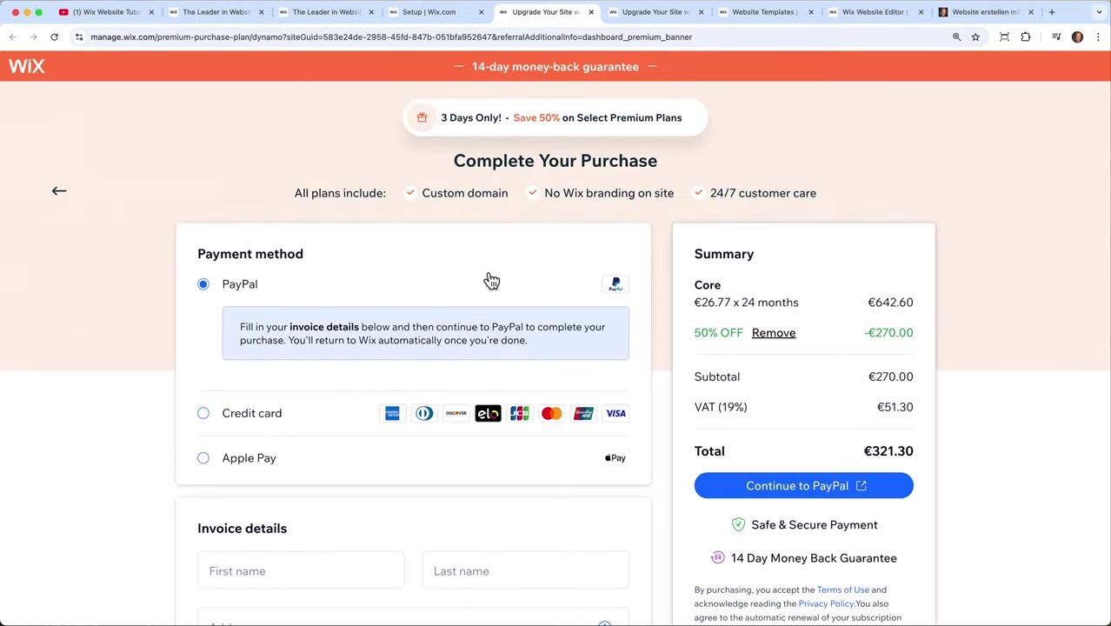The height and width of the screenshot is (626, 1111).
Task: Reload the page with the browser refresh icon
Action: (x=54, y=37)
